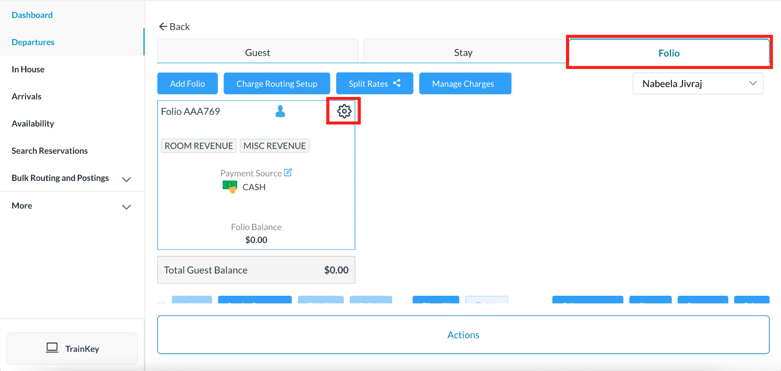Go to Dashboard in sidebar
781x371 pixels.
tap(32, 15)
